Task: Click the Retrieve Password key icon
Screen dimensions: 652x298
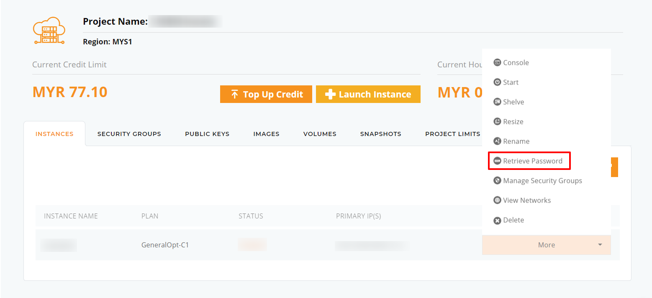Action: [x=497, y=161]
